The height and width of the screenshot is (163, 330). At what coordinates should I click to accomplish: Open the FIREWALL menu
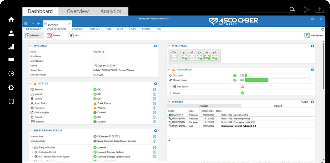tap(95, 29)
